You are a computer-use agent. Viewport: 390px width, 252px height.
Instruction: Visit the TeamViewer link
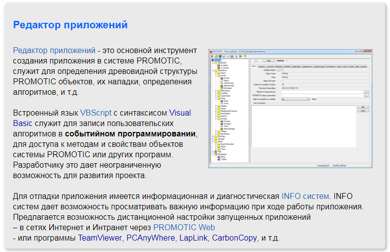[99, 238]
